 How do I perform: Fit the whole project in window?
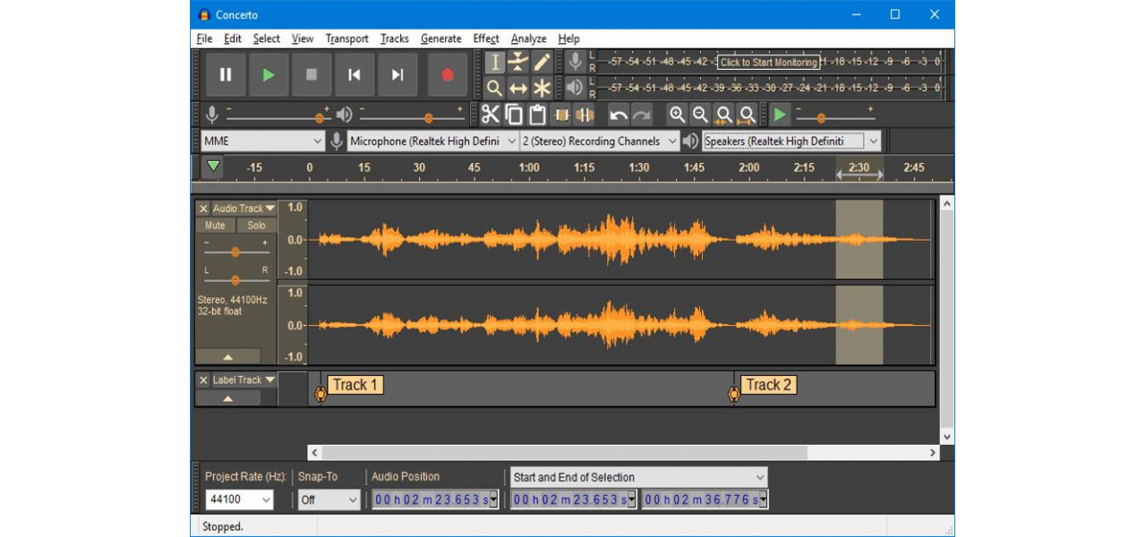(747, 115)
